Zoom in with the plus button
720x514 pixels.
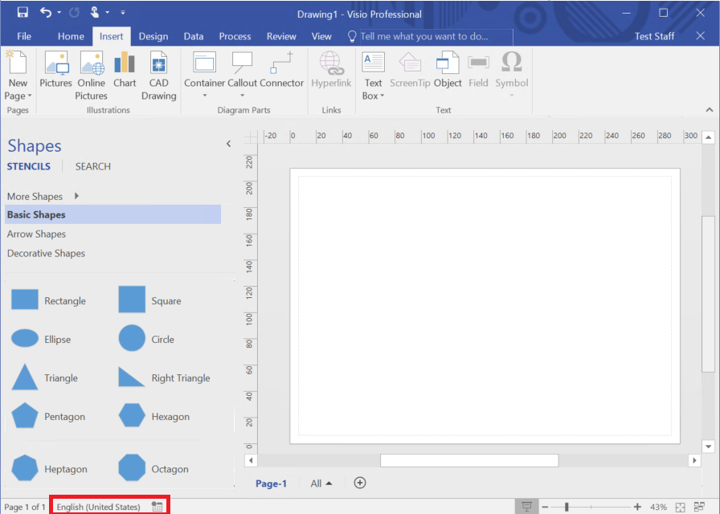tap(637, 507)
